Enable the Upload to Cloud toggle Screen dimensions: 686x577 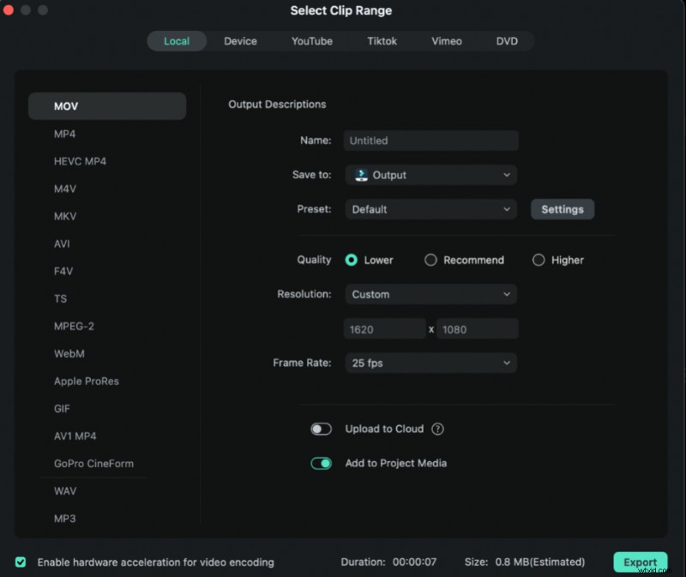322,429
